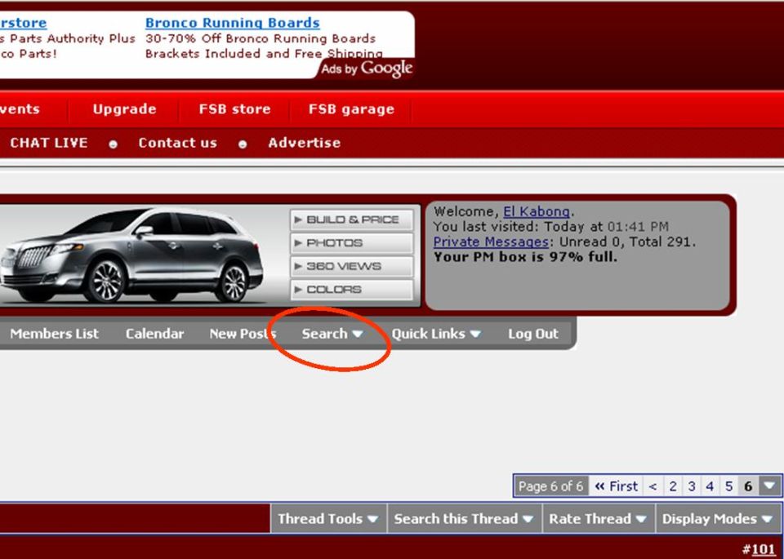Open Bronco Running Boards ad link
The height and width of the screenshot is (559, 784).
(233, 23)
